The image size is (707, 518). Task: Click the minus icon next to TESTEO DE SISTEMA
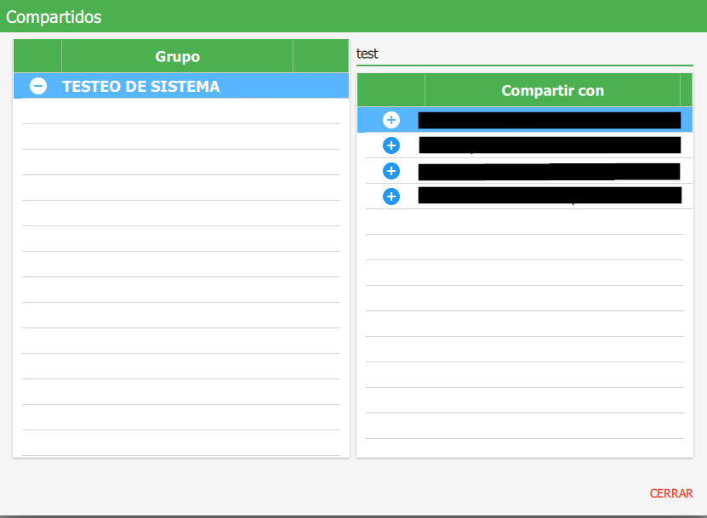[x=37, y=85]
